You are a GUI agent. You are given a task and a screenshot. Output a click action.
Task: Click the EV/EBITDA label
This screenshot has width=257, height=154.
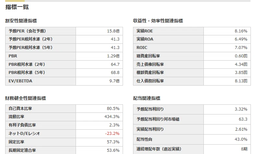pyautogui.click(x=20, y=81)
